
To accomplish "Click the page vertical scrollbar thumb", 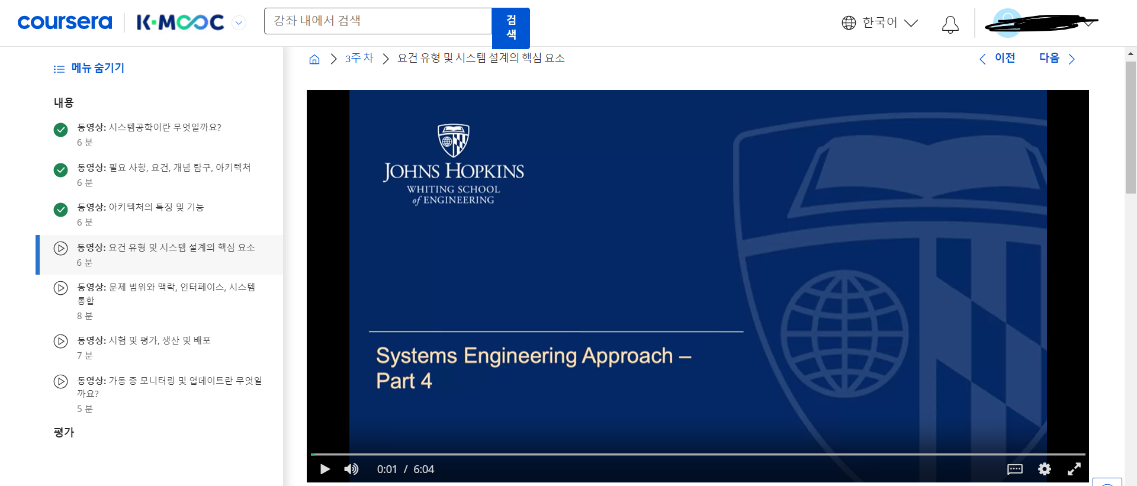I will tap(1130, 127).
